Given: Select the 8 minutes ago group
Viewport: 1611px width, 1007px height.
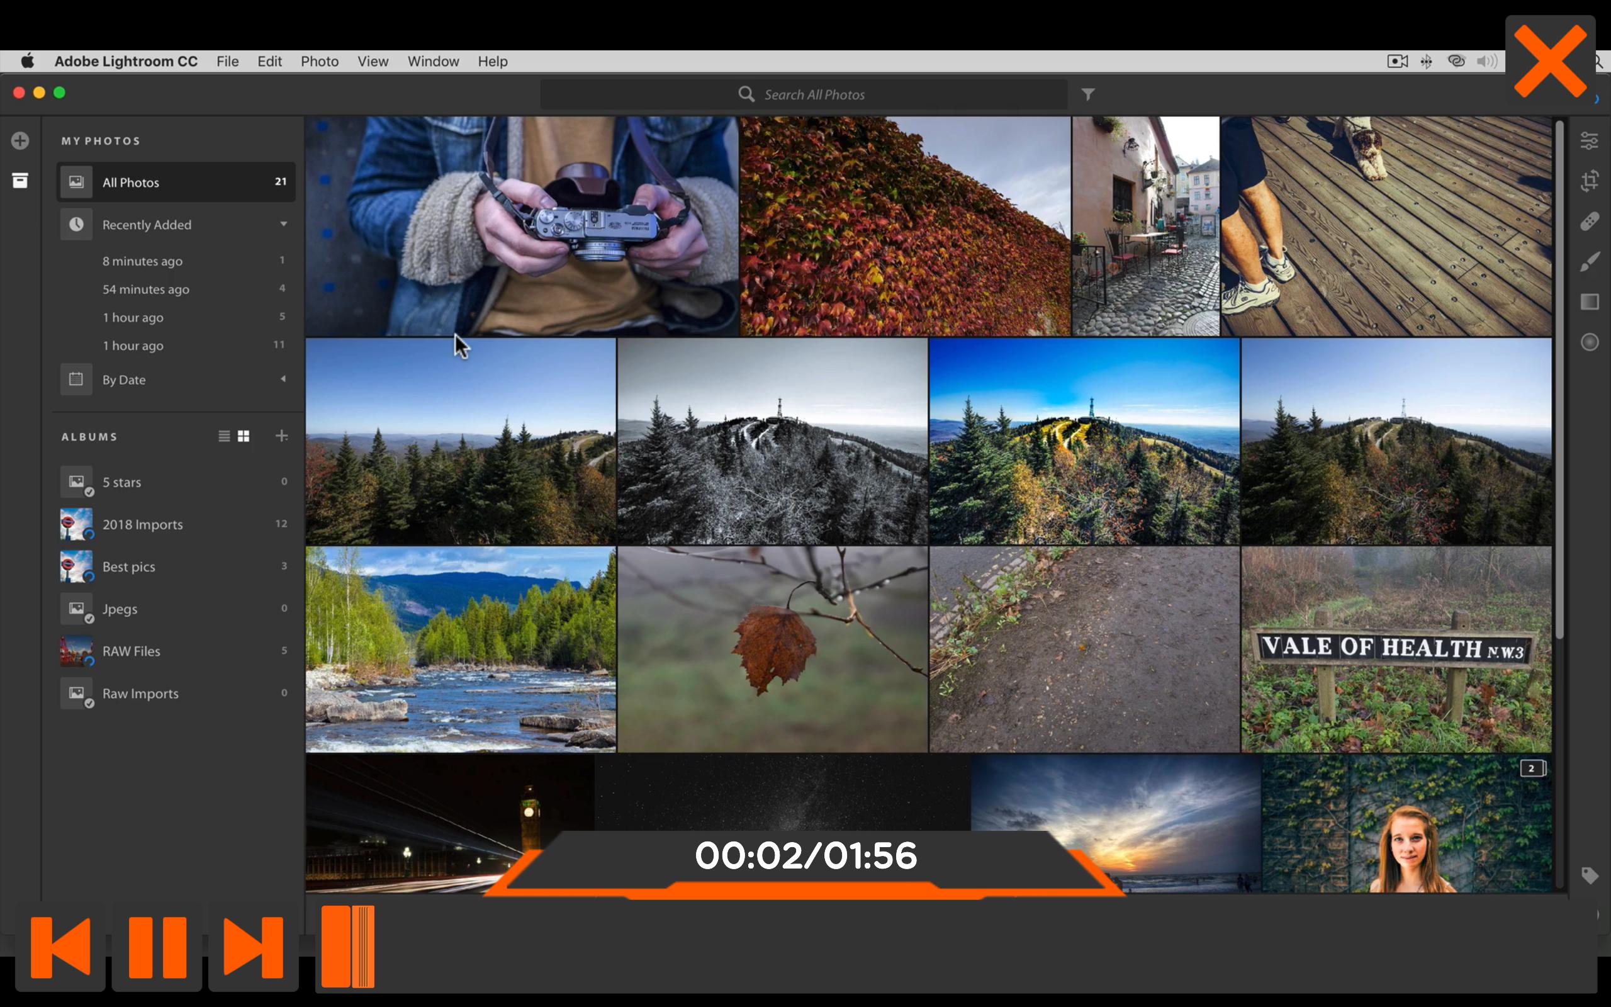Looking at the screenshot, I should coord(176,261).
